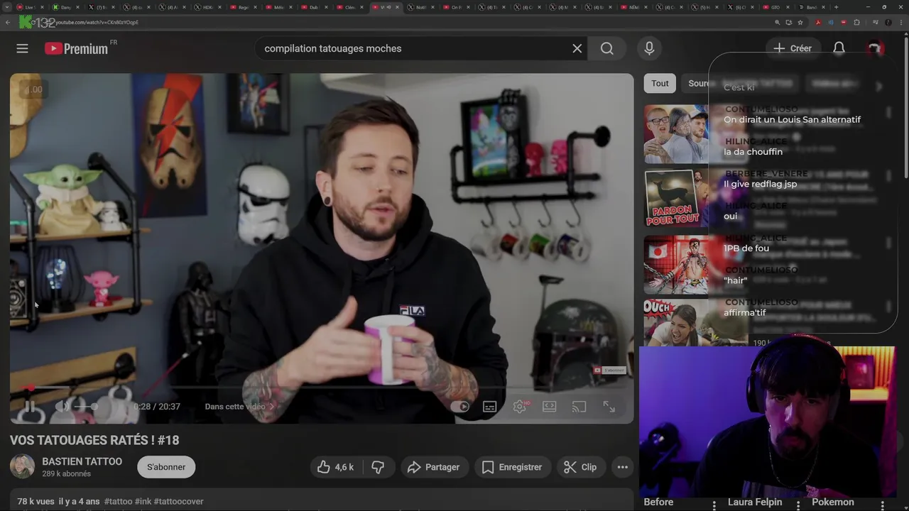Click chat message '1PB de fou'
Screen dimensions: 909x511
click(x=746, y=248)
